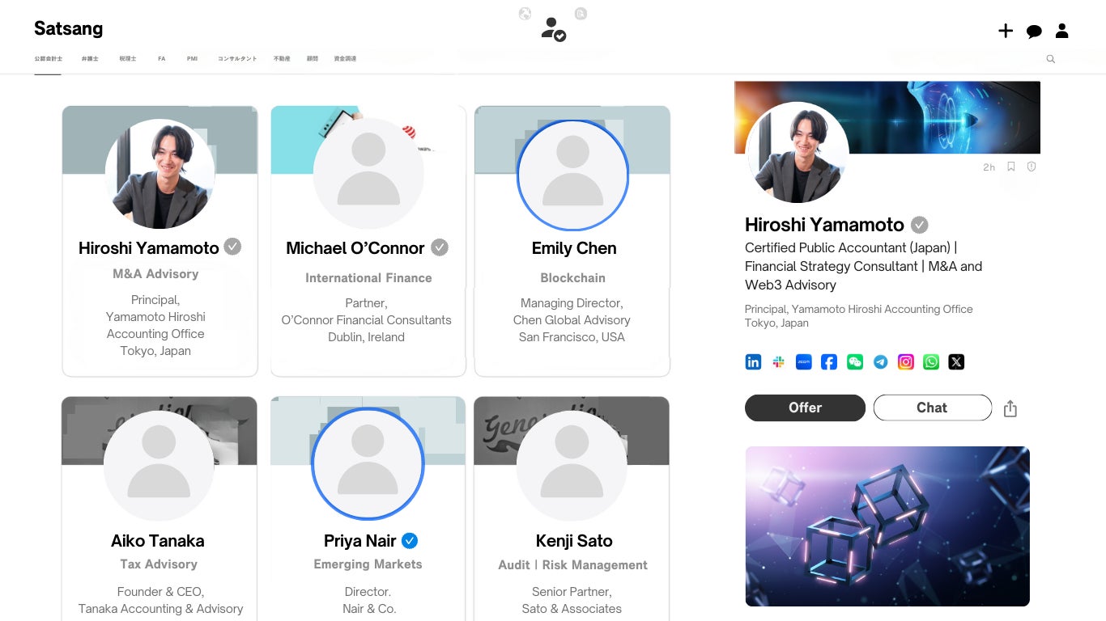This screenshot has width=1106, height=621.
Task: Click the "Blockchain" label on Emily Chen's card
Action: (x=573, y=278)
